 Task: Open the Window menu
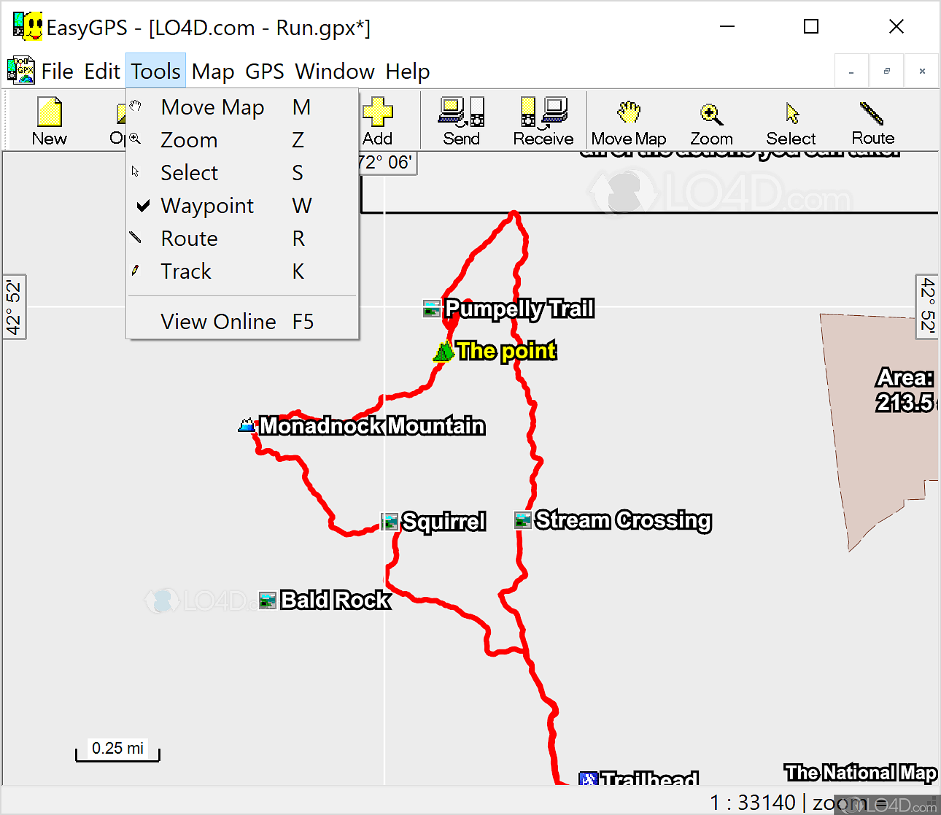point(335,72)
